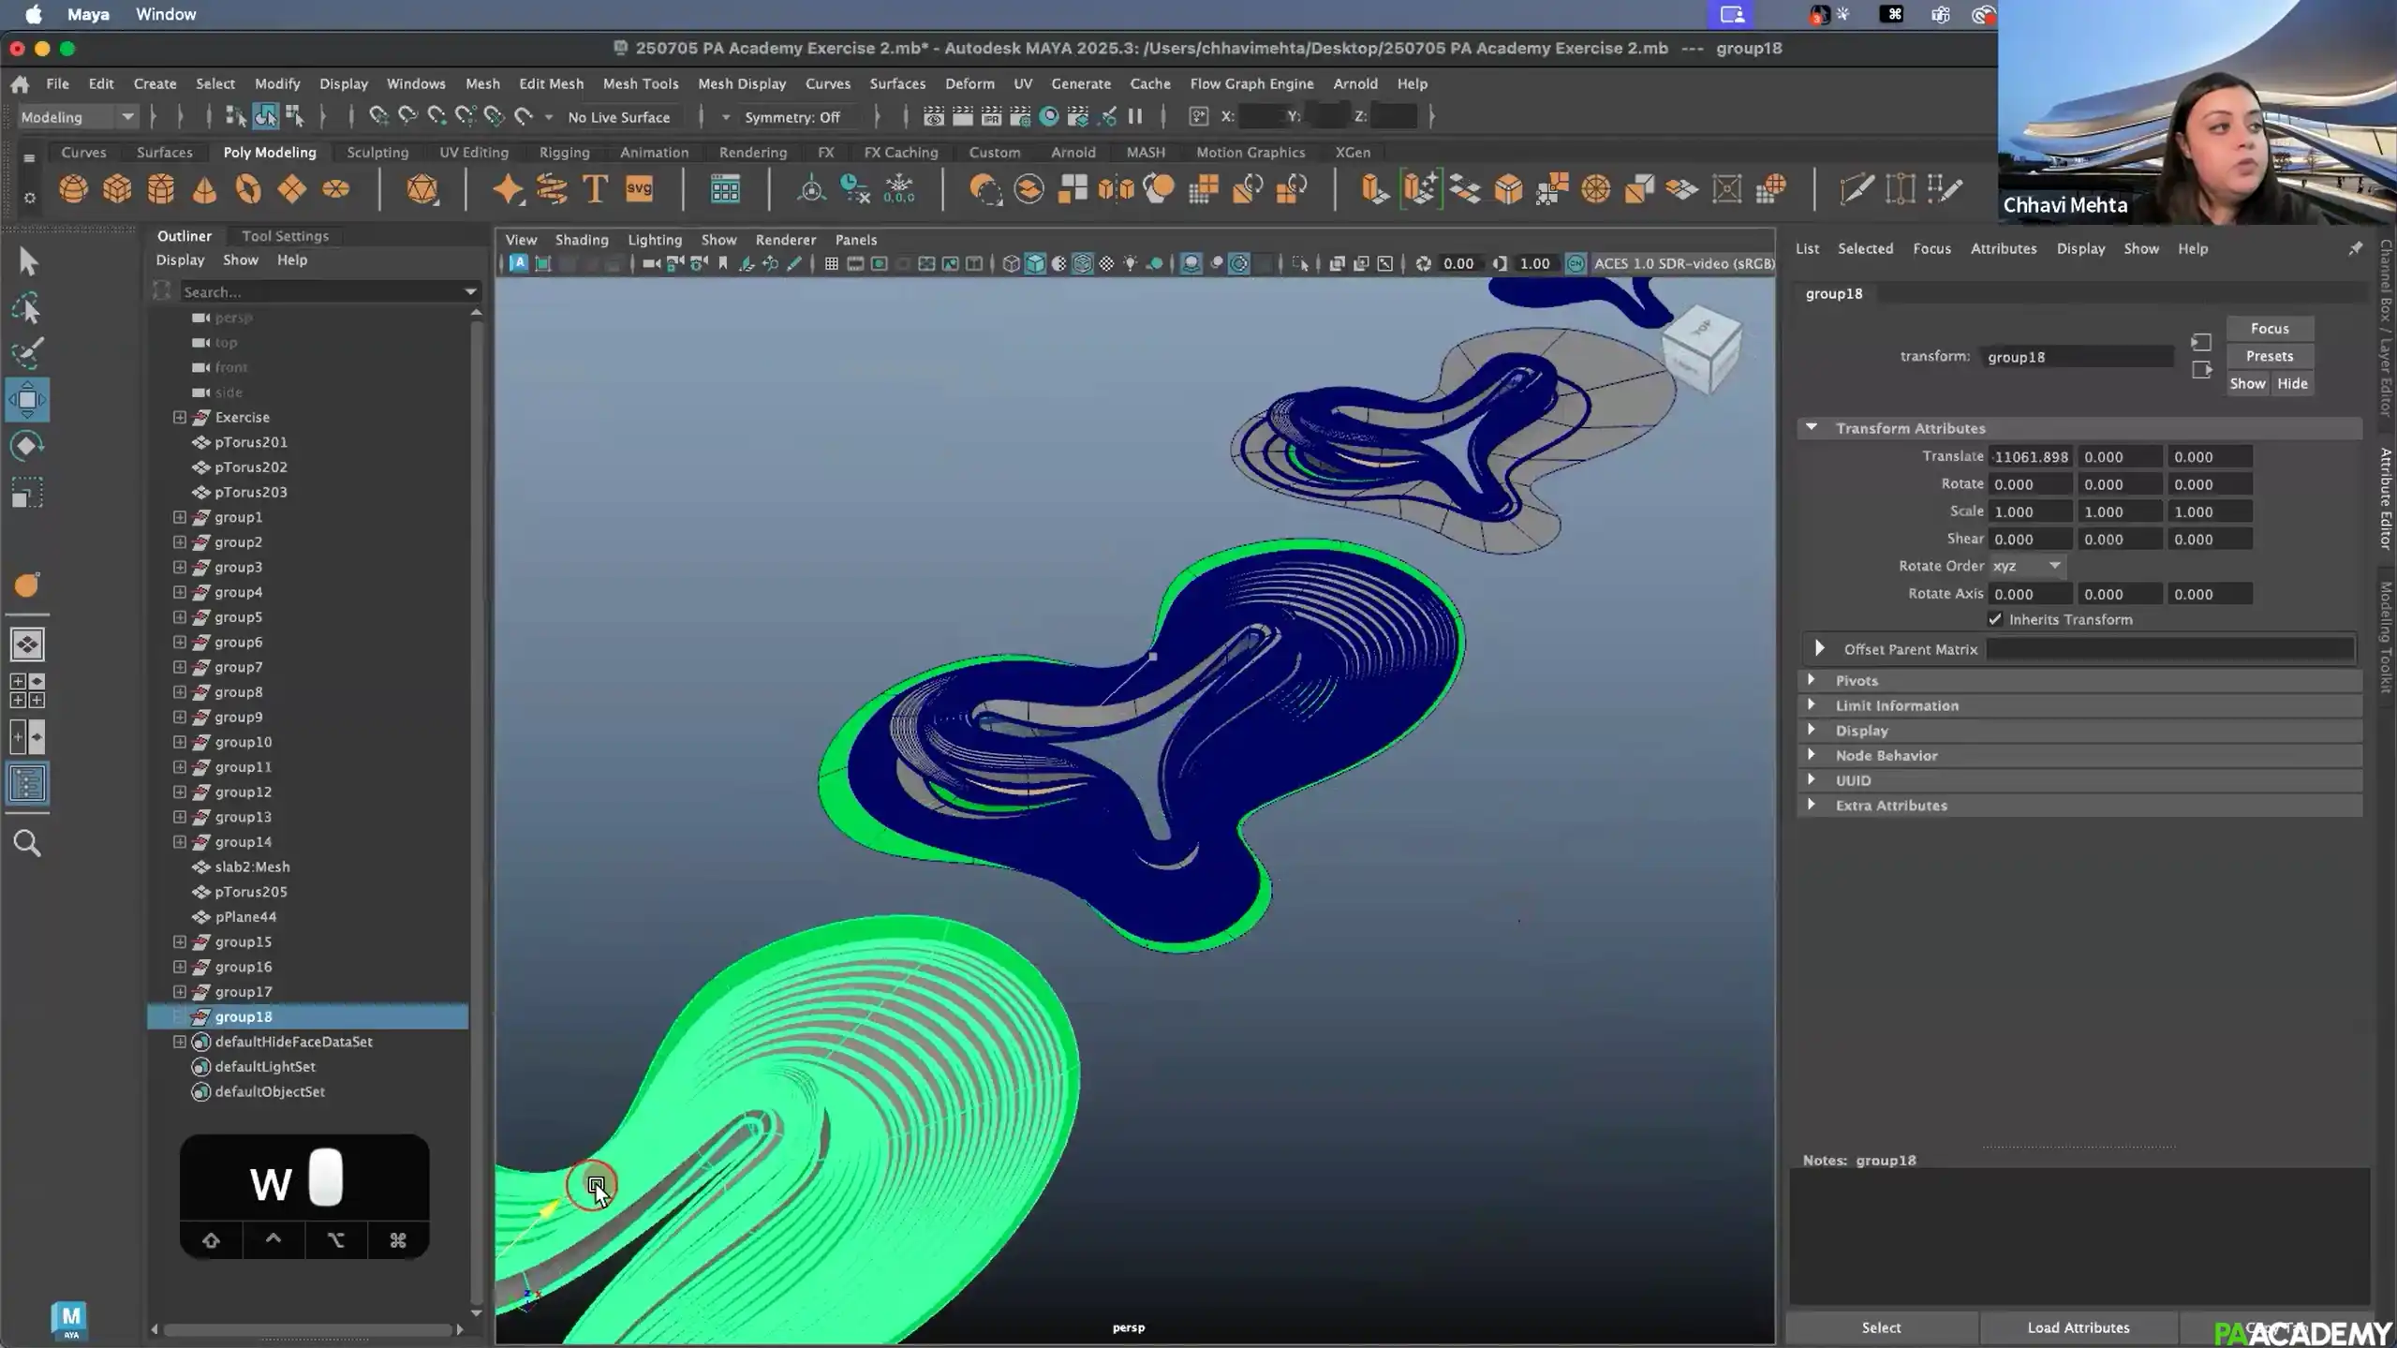Select the polySphere creation tool
The width and height of the screenshot is (2397, 1348).
(x=75, y=189)
